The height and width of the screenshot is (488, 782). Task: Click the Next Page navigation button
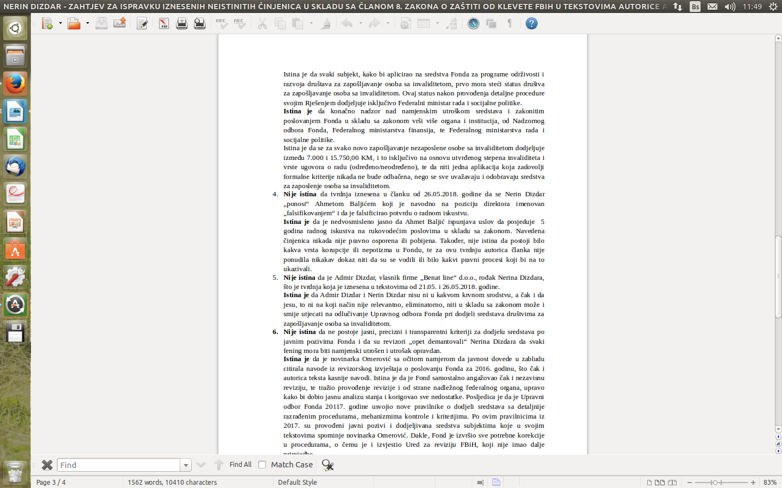tap(778, 451)
